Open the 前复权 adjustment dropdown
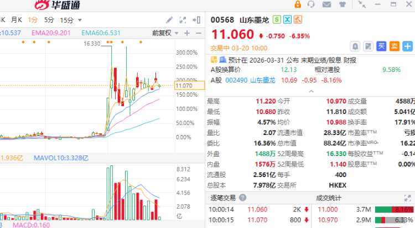The image size is (415, 228). pos(165,33)
